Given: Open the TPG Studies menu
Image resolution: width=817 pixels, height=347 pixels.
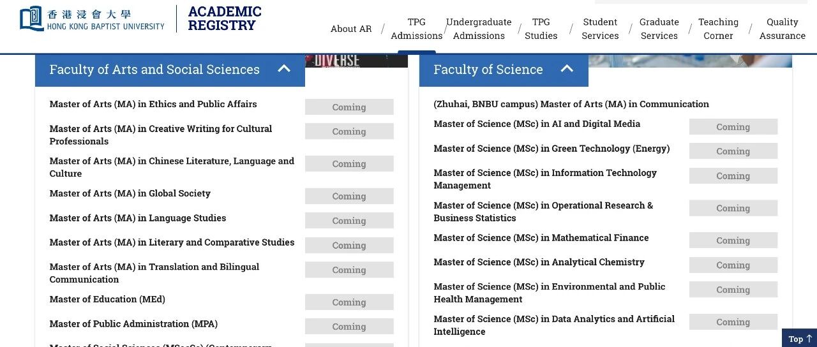Looking at the screenshot, I should 541,29.
